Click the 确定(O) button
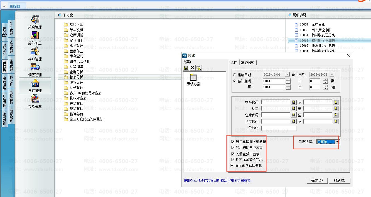Image resolution: width=371 pixels, height=197 pixels. click(x=317, y=180)
